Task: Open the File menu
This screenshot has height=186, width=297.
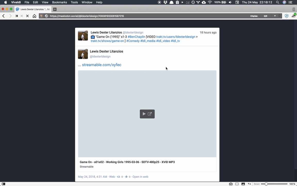Action: (x=27, y=2)
